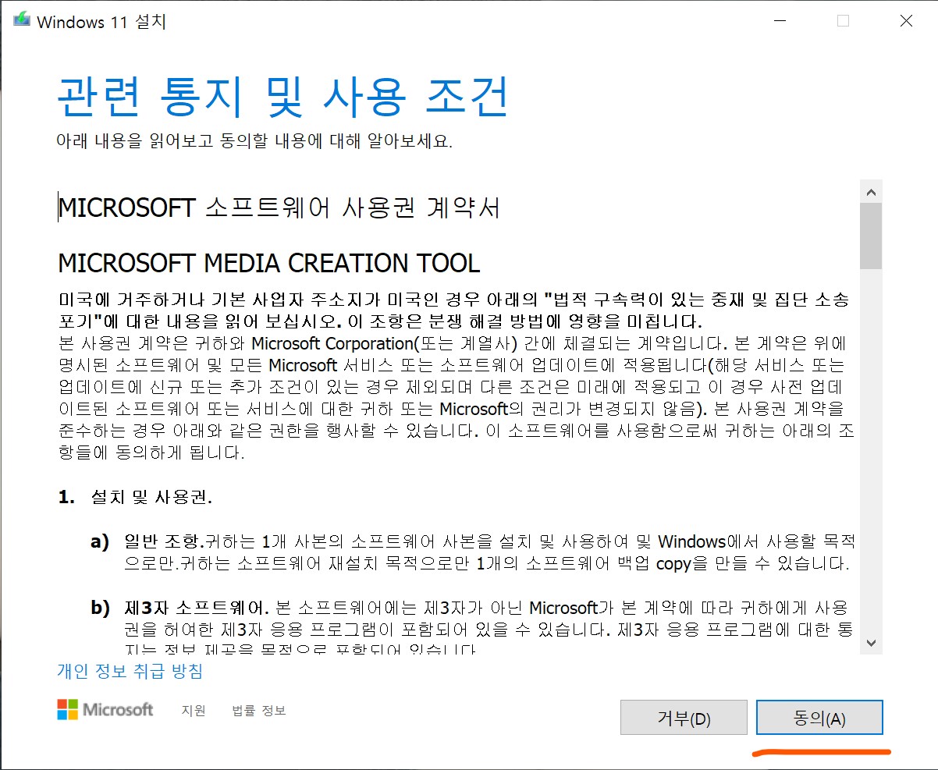
Task: Minimize the Windows 11 설치 window
Action: click(780, 21)
